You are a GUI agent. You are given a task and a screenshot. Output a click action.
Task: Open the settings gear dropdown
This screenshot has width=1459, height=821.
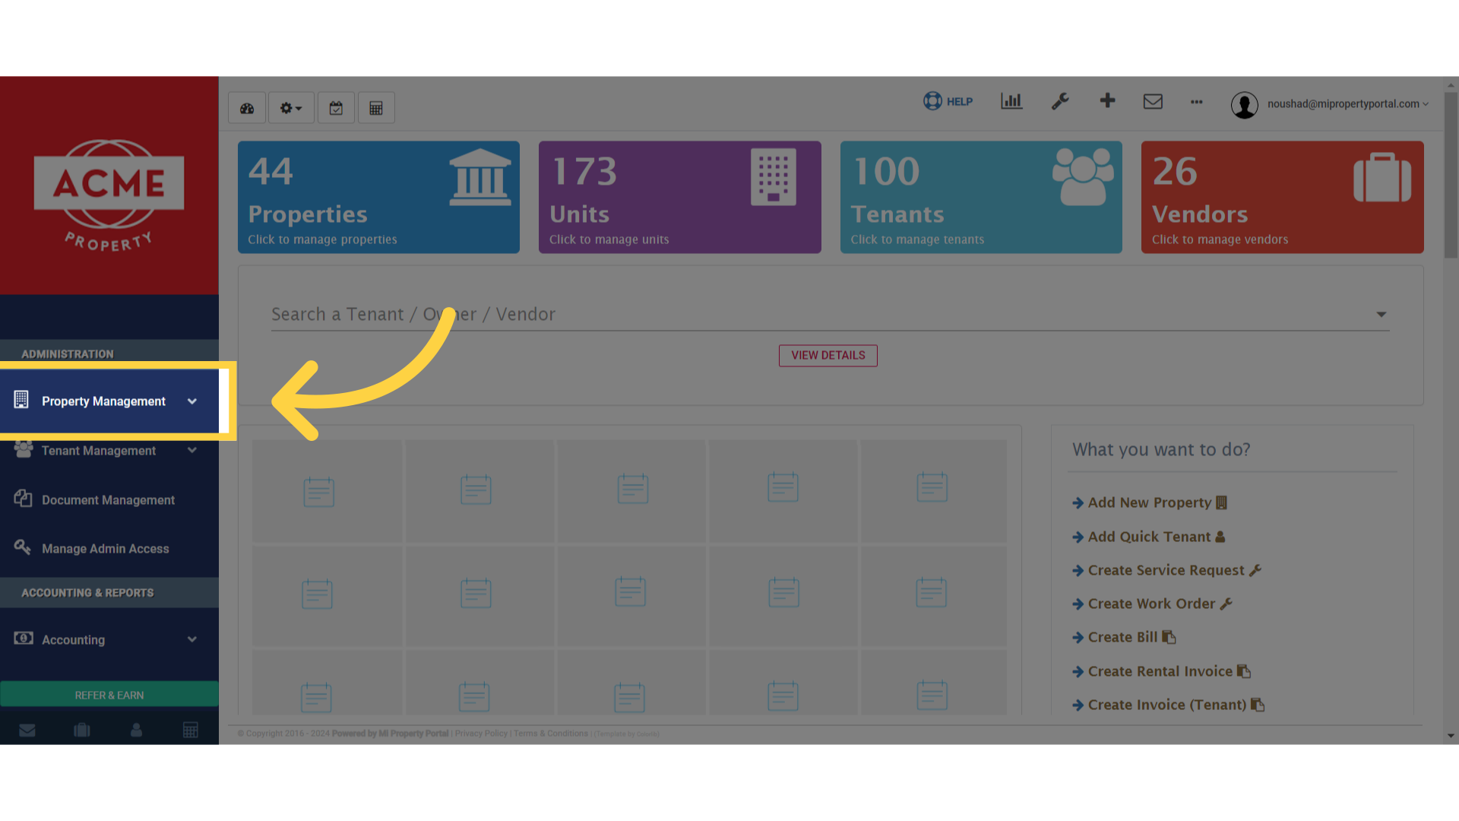pos(290,107)
